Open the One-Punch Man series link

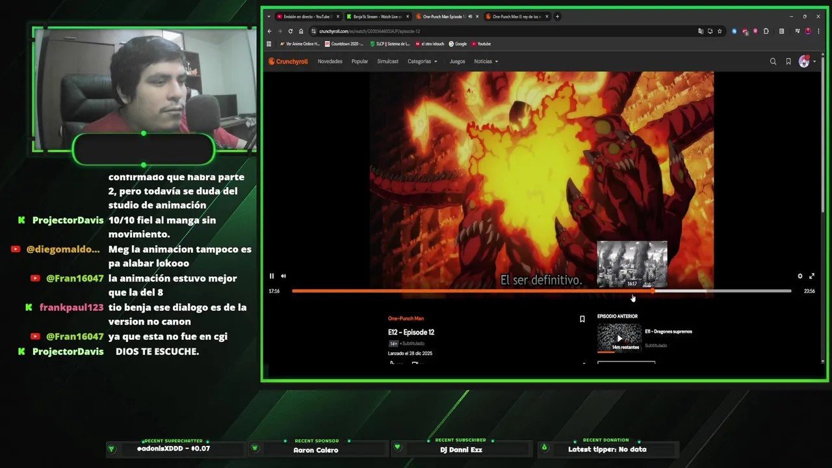coord(406,318)
